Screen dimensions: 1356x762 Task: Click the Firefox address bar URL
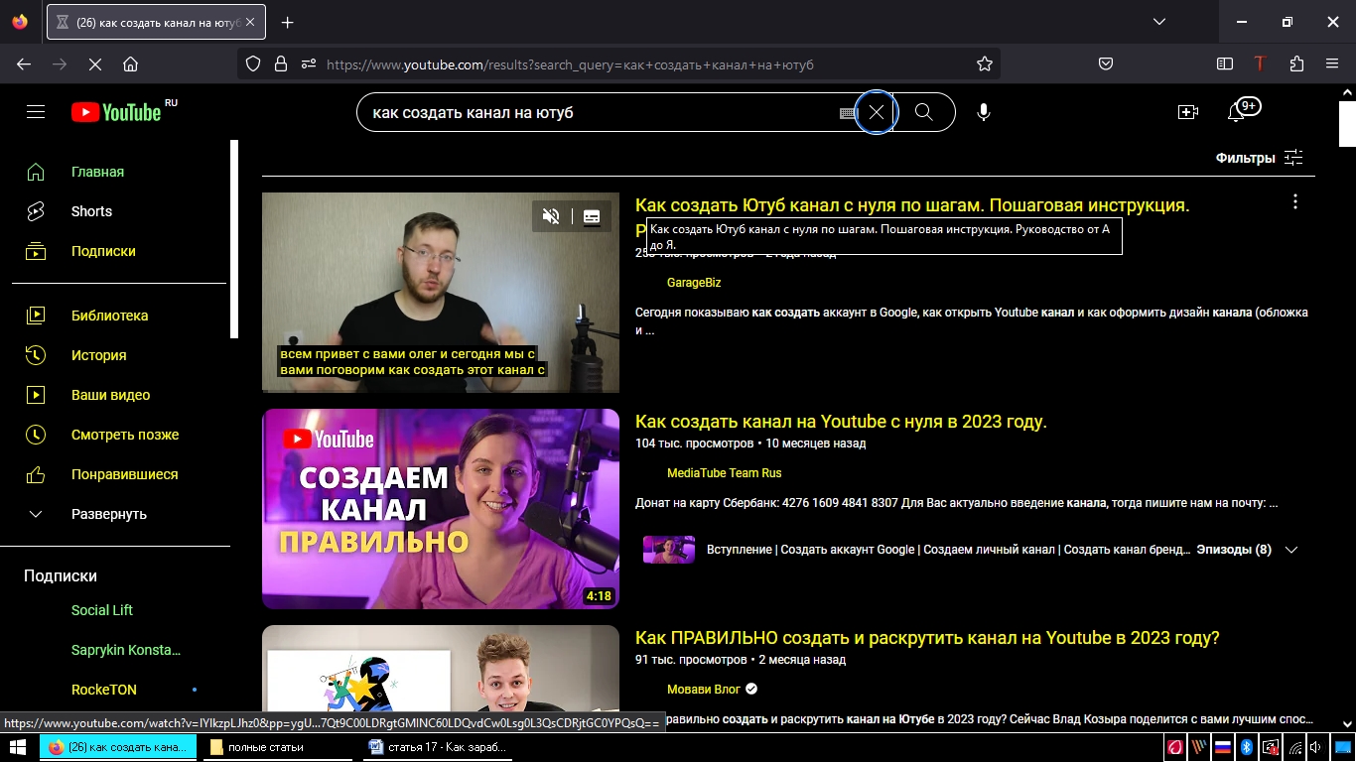[570, 64]
